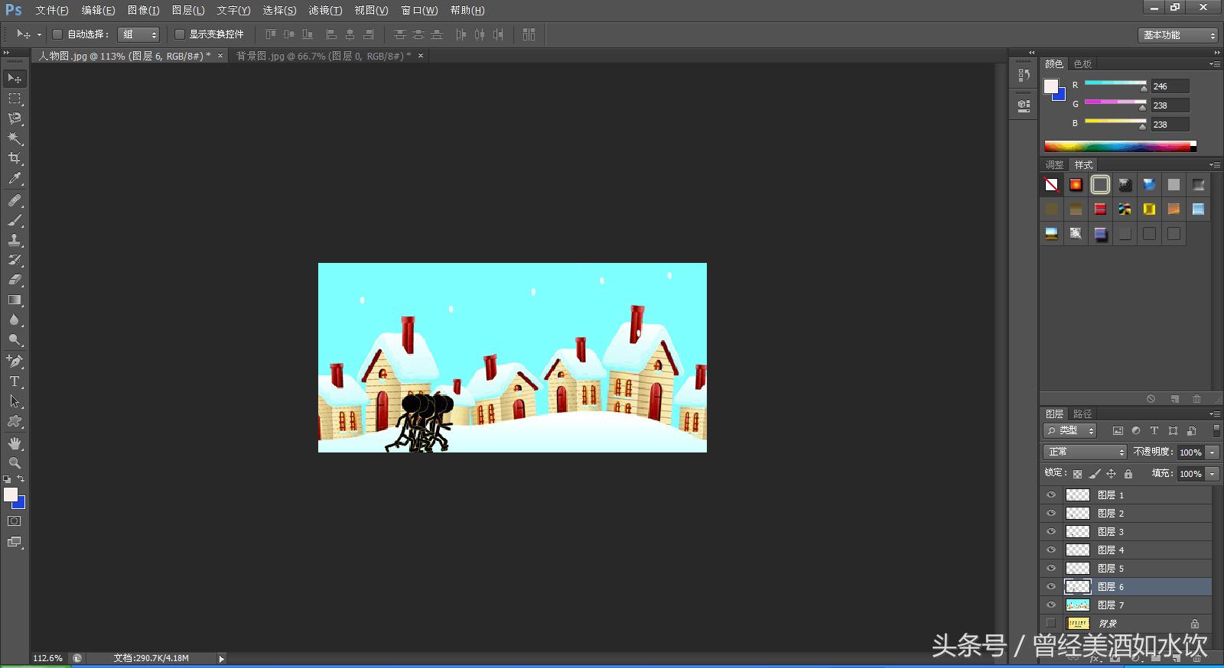Click the foreground color swatch in toolbar
Image resolution: width=1224 pixels, height=668 pixels.
pos(10,495)
